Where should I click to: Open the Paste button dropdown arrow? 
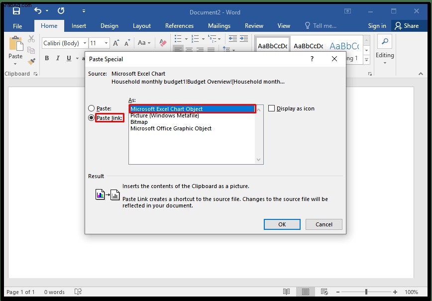[15, 64]
